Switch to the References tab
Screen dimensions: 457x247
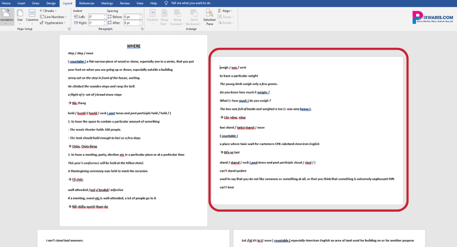coord(87,3)
